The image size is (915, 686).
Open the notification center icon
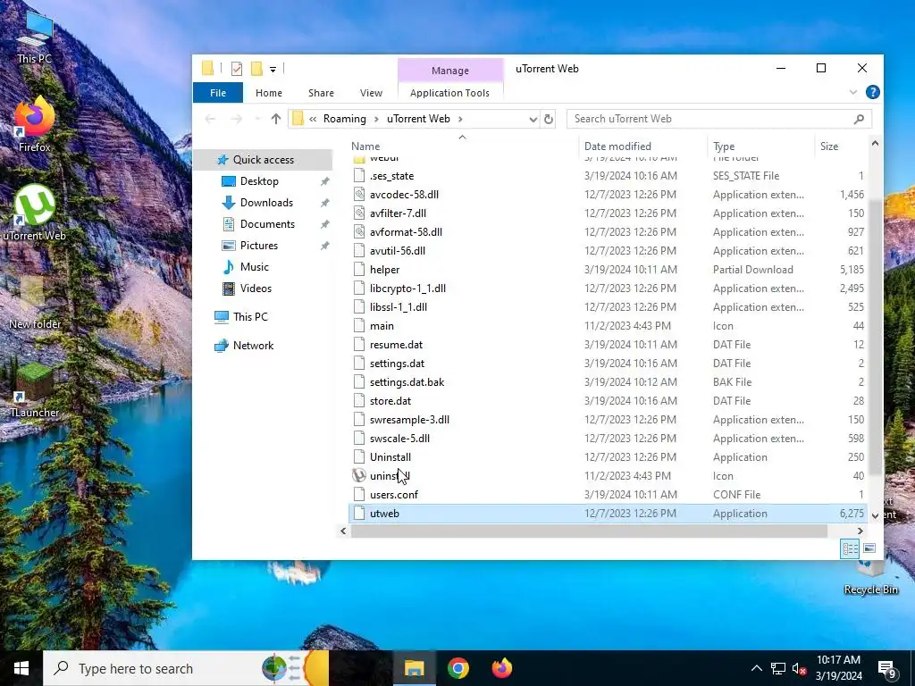[x=887, y=670]
